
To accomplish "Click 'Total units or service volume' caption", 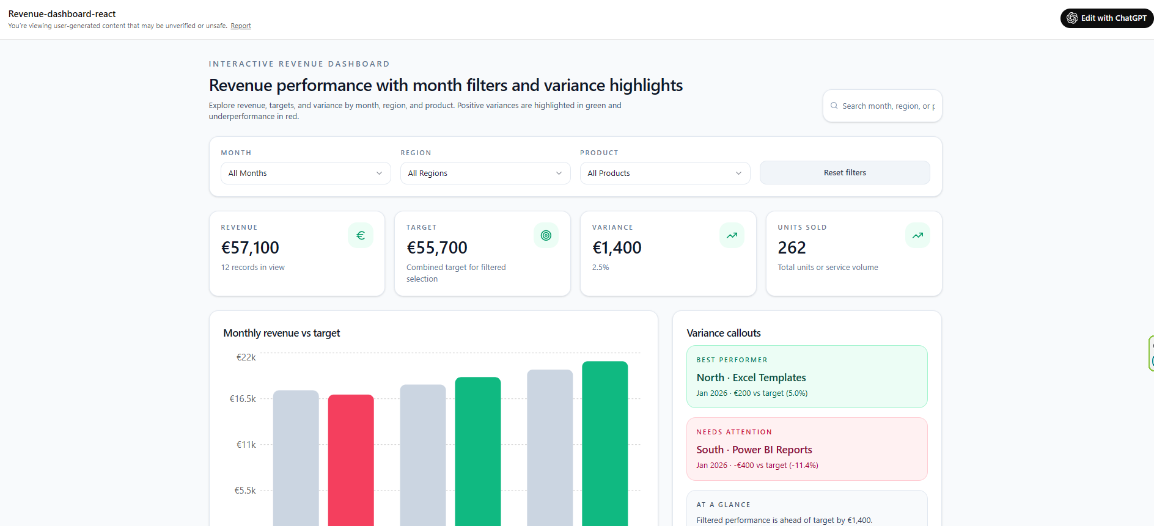I will [828, 267].
